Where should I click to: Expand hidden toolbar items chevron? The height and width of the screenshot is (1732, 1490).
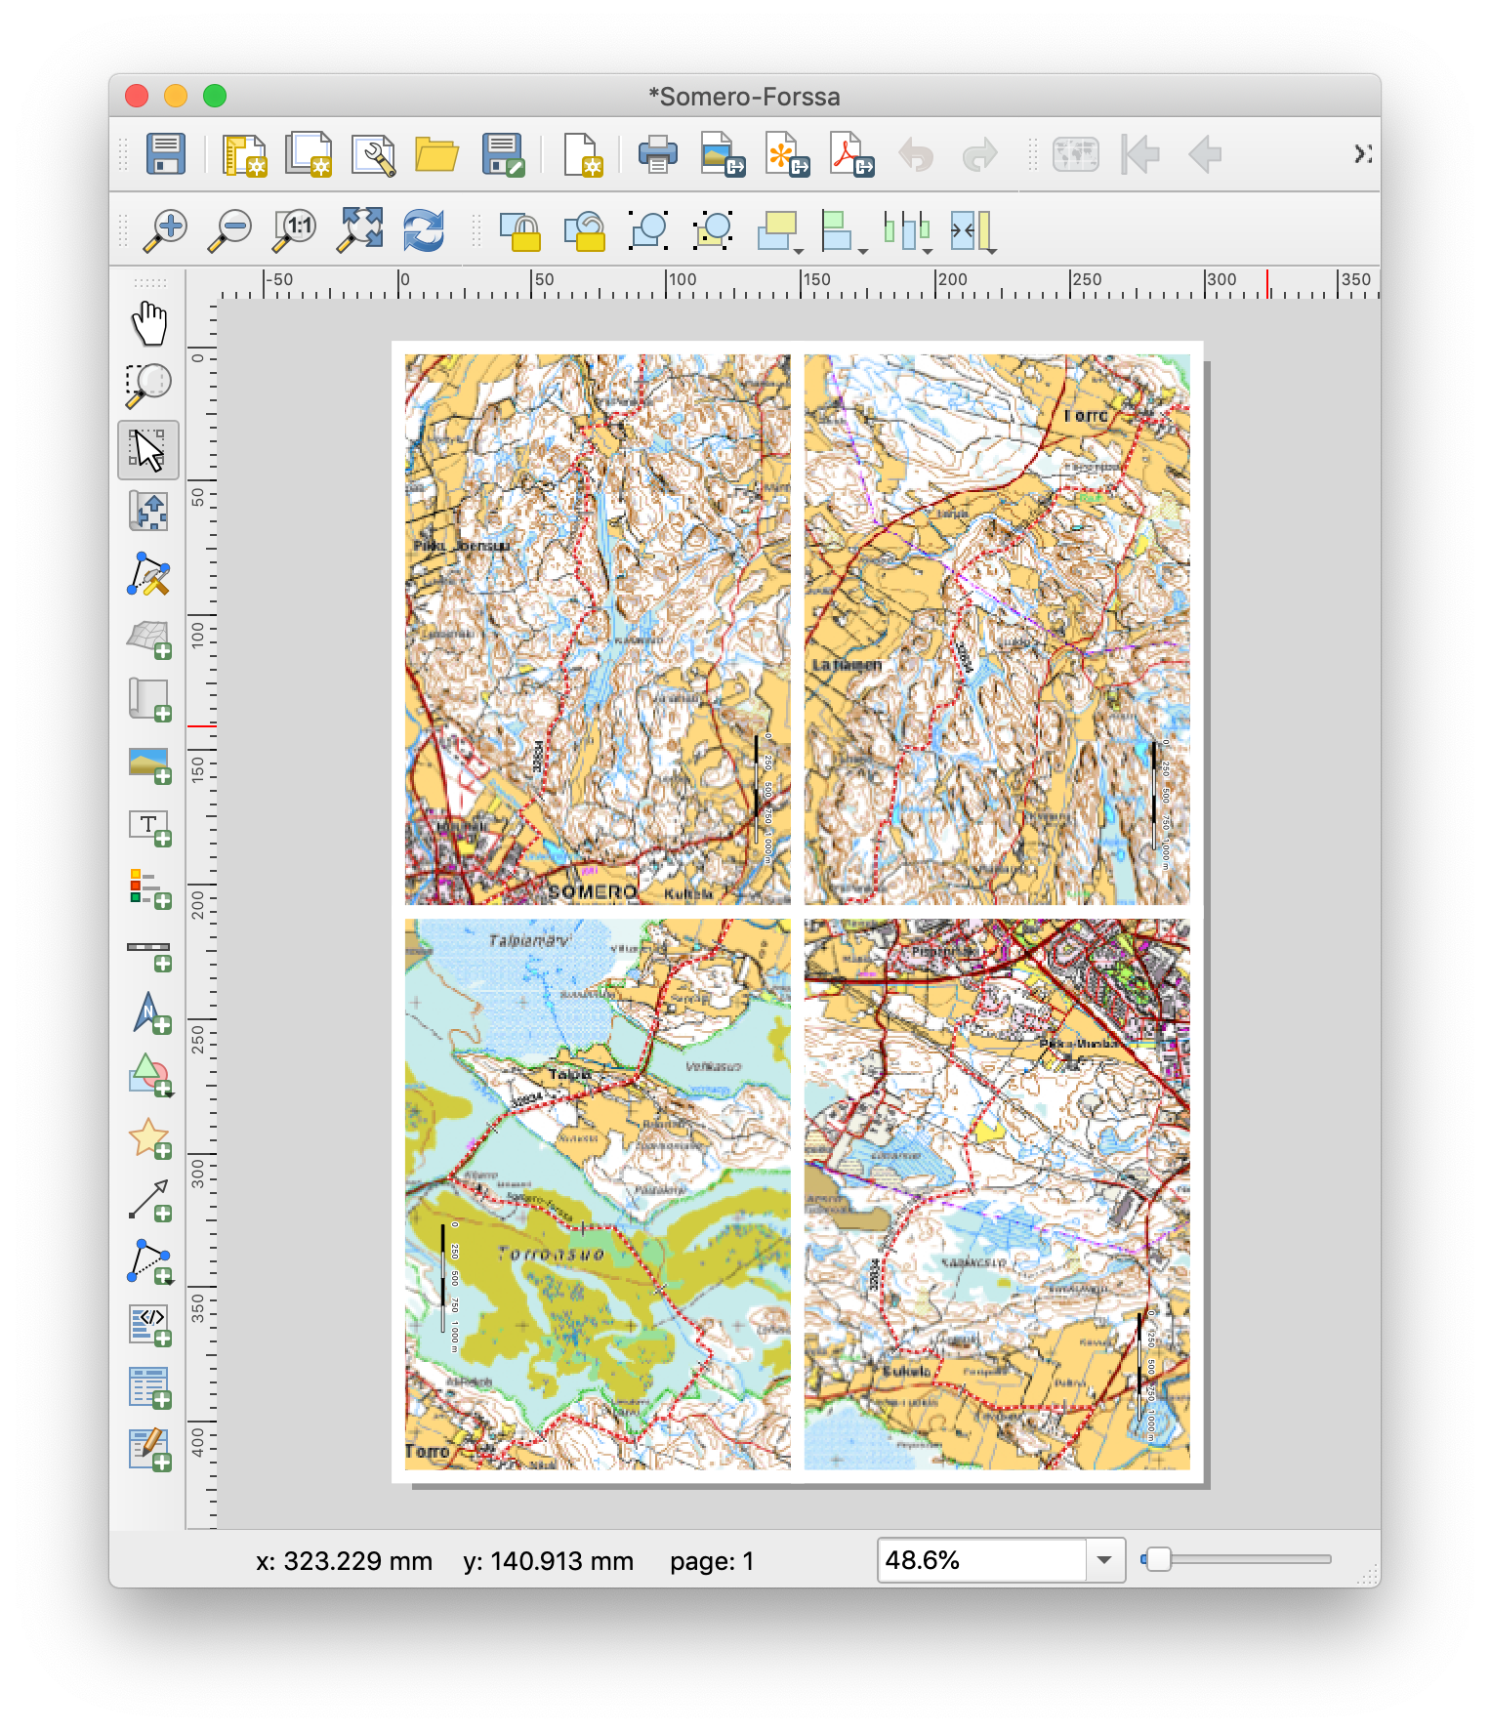(x=1362, y=154)
